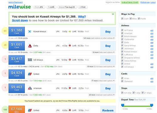Buy the US Airways $3,417 flight

pos(108,60)
